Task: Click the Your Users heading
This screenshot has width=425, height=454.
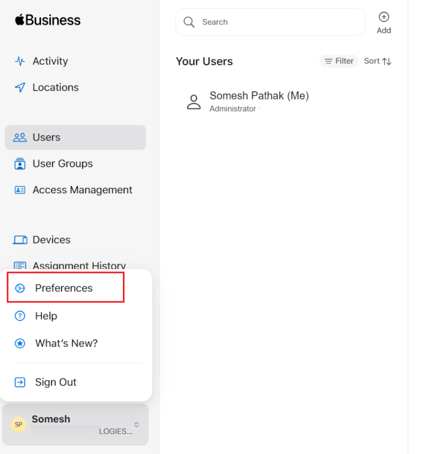Action: (204, 61)
